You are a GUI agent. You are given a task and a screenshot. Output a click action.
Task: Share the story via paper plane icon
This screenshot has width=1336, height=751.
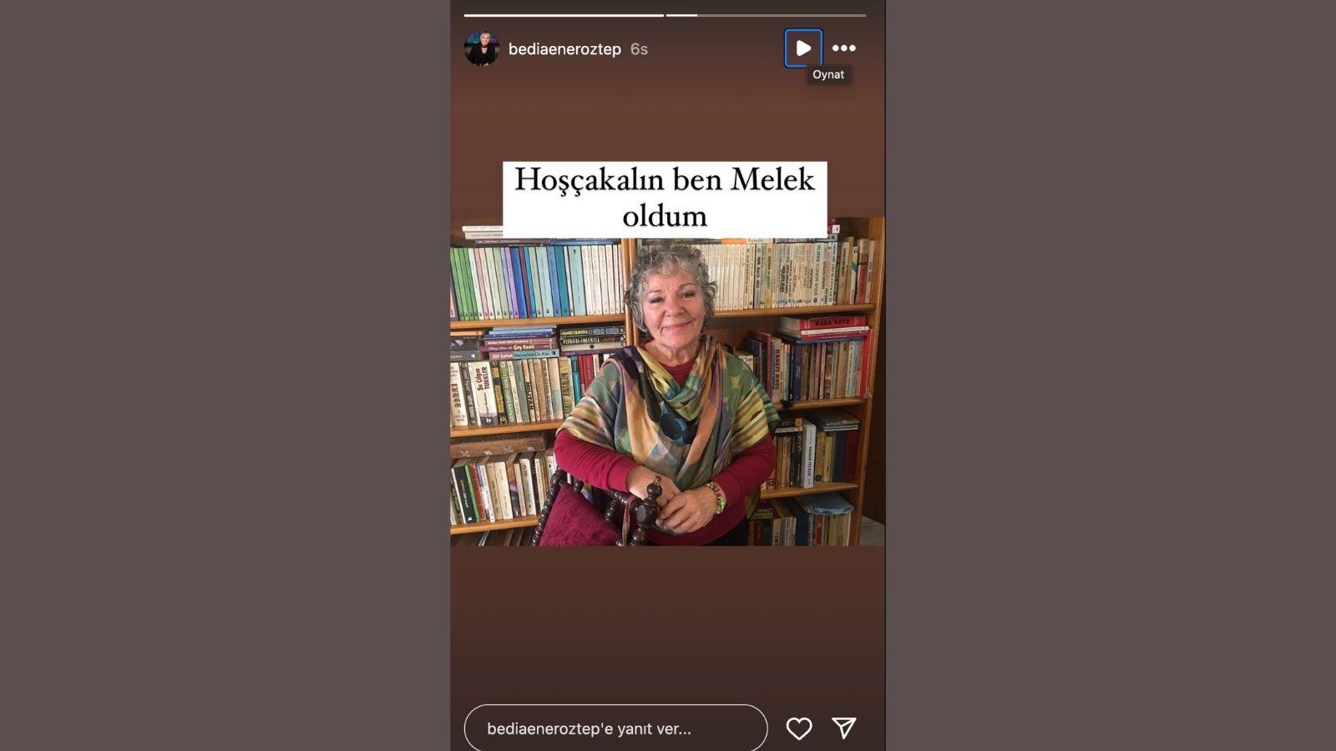click(x=844, y=728)
